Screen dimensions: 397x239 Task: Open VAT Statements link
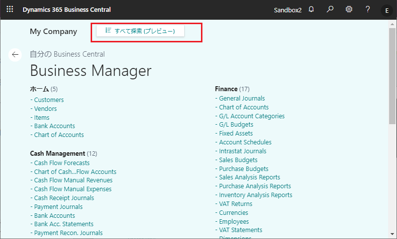240,230
